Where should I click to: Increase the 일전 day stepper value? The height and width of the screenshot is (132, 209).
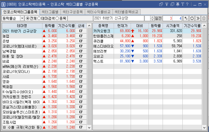[x=152, y=17]
